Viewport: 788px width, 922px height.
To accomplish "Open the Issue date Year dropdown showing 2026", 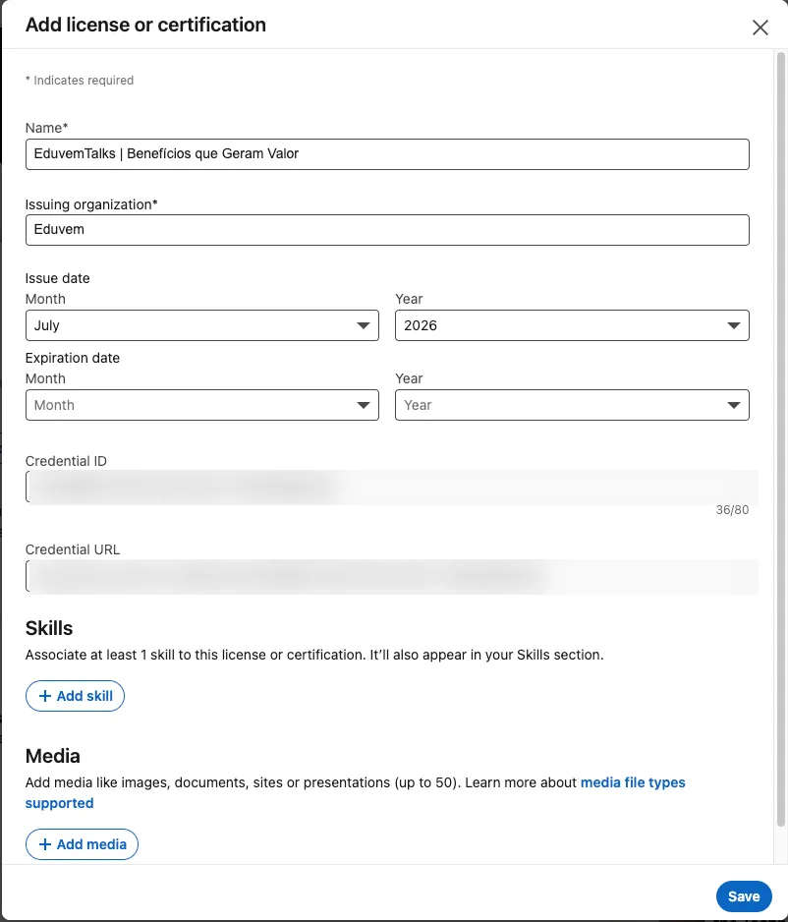I will 572,325.
